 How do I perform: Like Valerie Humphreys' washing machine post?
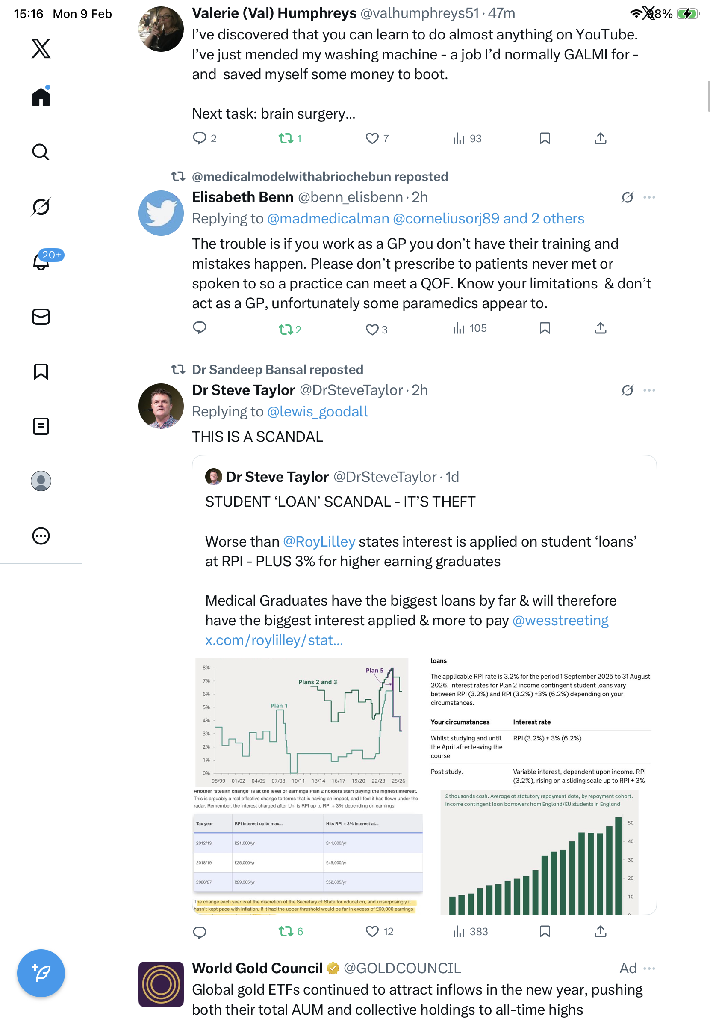click(x=371, y=138)
